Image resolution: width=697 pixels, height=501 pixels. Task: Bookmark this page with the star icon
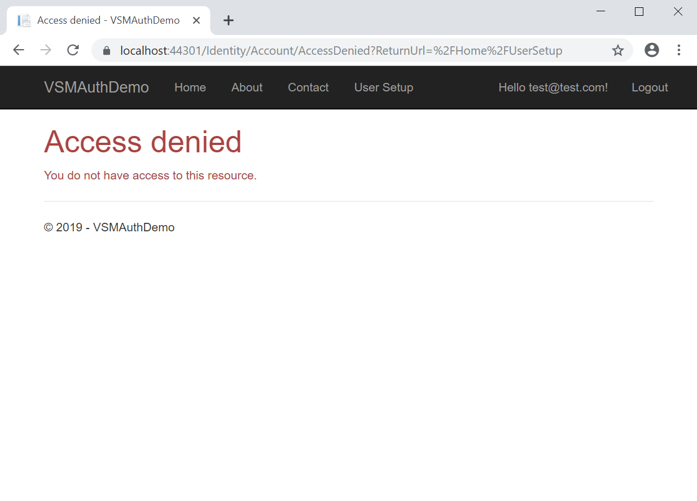pos(618,51)
